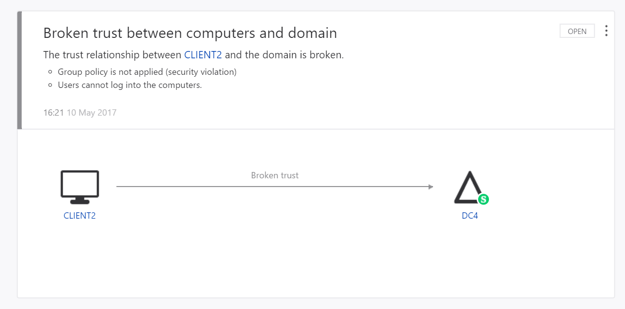Click the green S badge on DC4
The image size is (625, 309).
[483, 199]
